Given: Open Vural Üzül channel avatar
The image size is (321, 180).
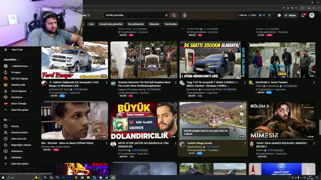Looking at the screenshot, I should pyautogui.click(x=113, y=144).
